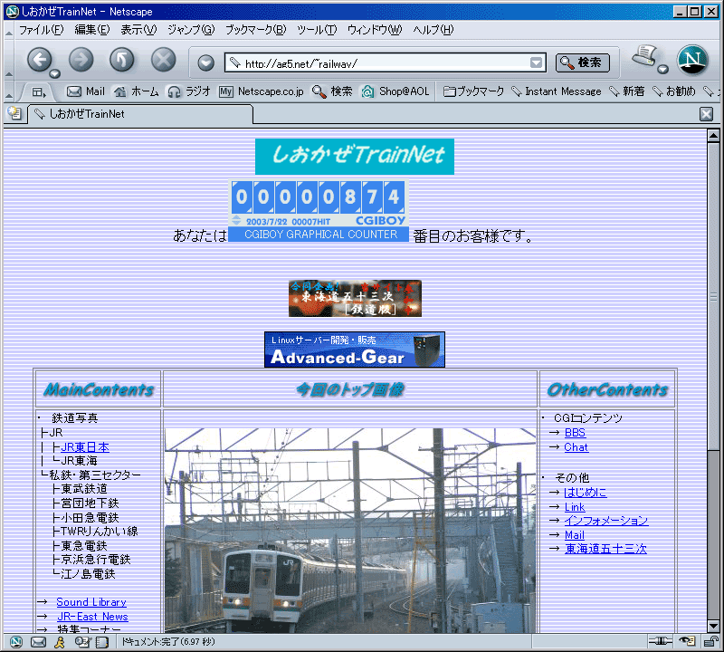Open the はじめに link

586,492
